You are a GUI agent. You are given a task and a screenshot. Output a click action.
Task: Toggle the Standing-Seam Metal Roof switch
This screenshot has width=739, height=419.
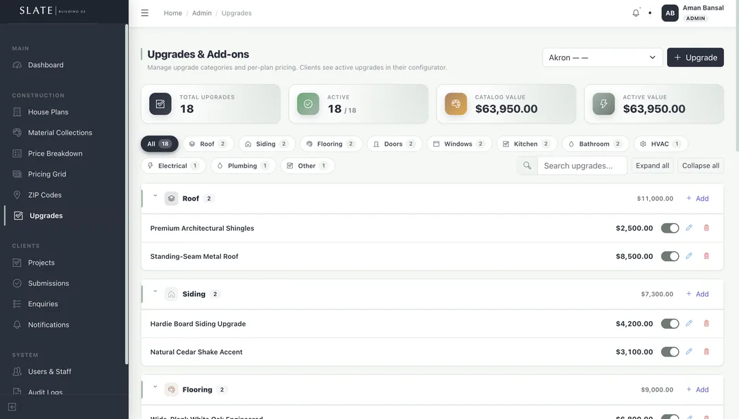(670, 256)
